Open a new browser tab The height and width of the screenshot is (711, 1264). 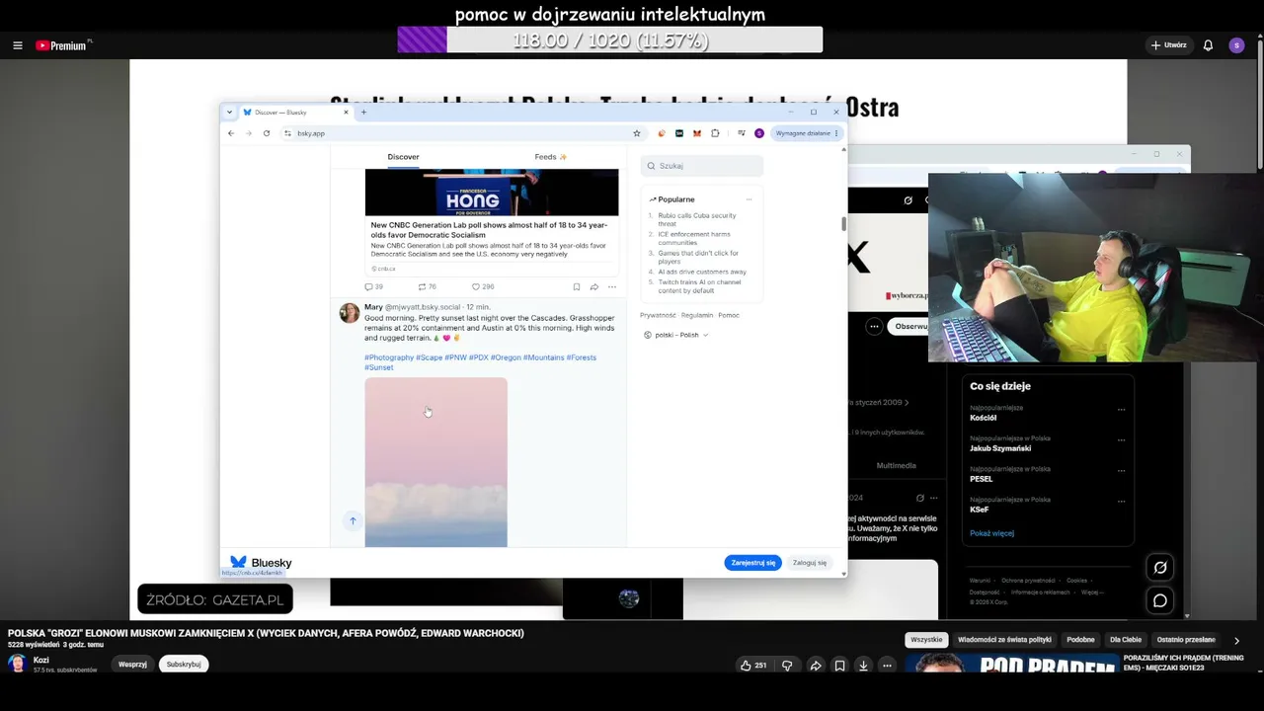(x=363, y=112)
